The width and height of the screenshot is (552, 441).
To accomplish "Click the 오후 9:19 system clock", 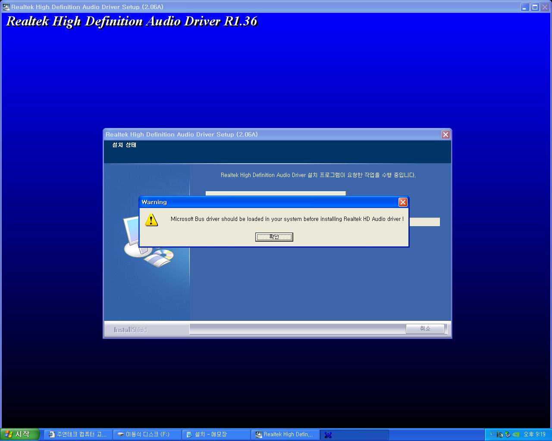I will tap(534, 435).
